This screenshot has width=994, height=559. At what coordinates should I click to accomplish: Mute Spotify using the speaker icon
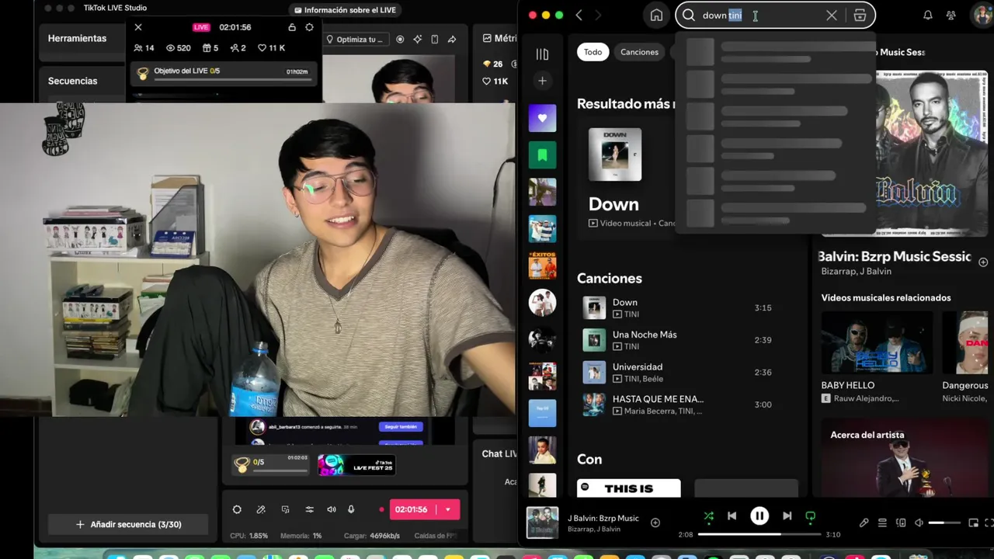(919, 523)
